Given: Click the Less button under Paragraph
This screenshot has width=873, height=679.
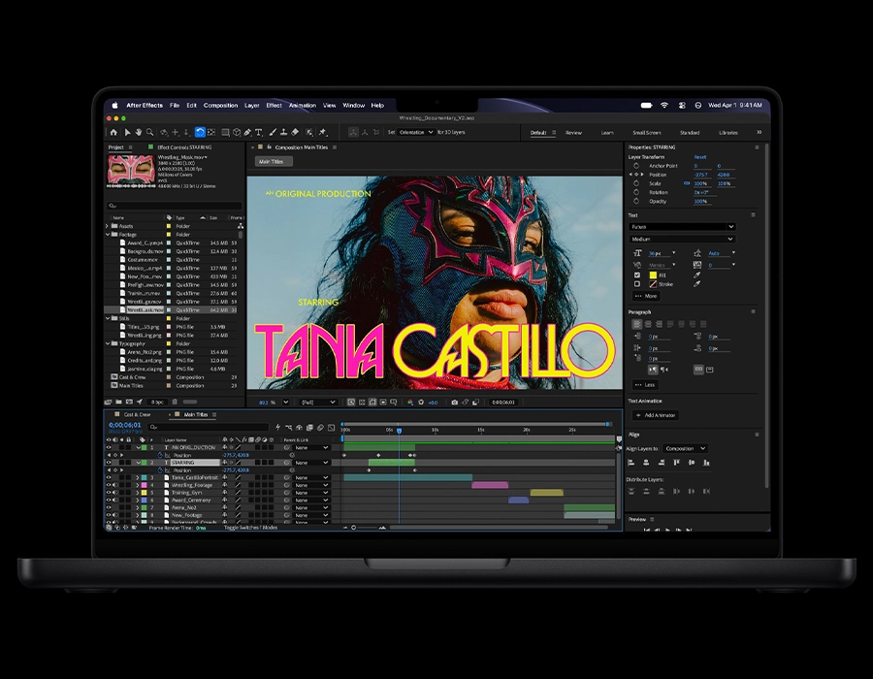Looking at the screenshot, I should (645, 385).
